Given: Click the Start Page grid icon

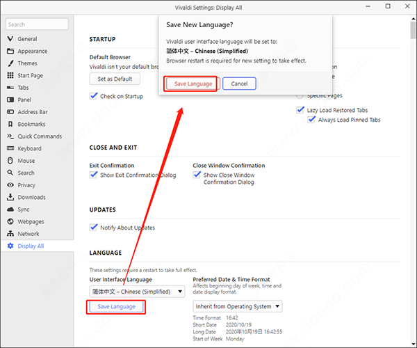Looking at the screenshot, I should (x=10, y=75).
